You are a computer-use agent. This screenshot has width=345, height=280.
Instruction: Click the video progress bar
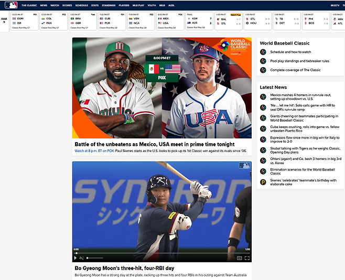pyautogui.click(x=157, y=253)
